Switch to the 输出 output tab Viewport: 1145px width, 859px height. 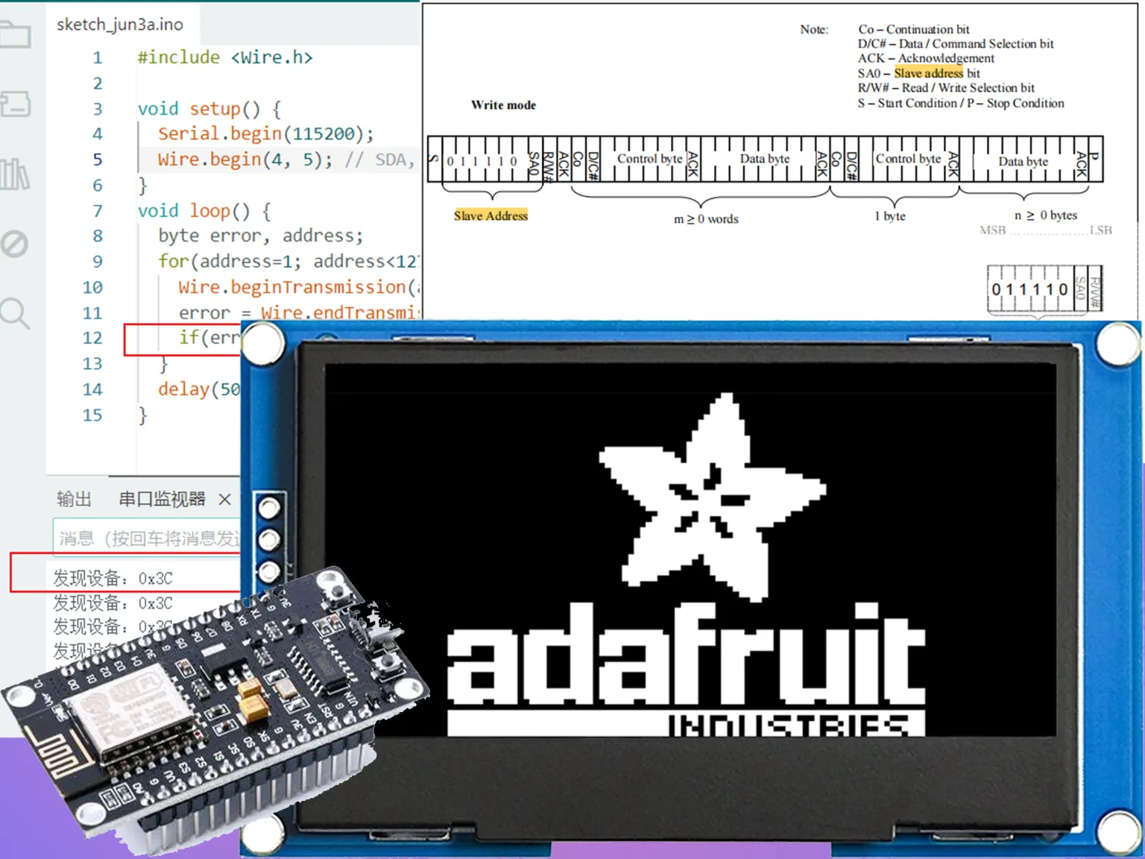(x=74, y=499)
